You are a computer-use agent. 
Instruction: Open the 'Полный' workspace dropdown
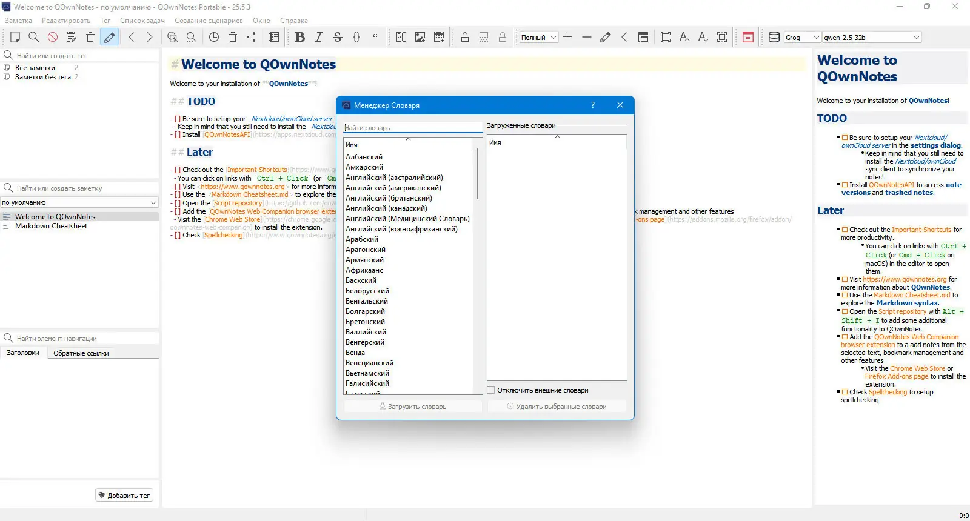tap(538, 38)
